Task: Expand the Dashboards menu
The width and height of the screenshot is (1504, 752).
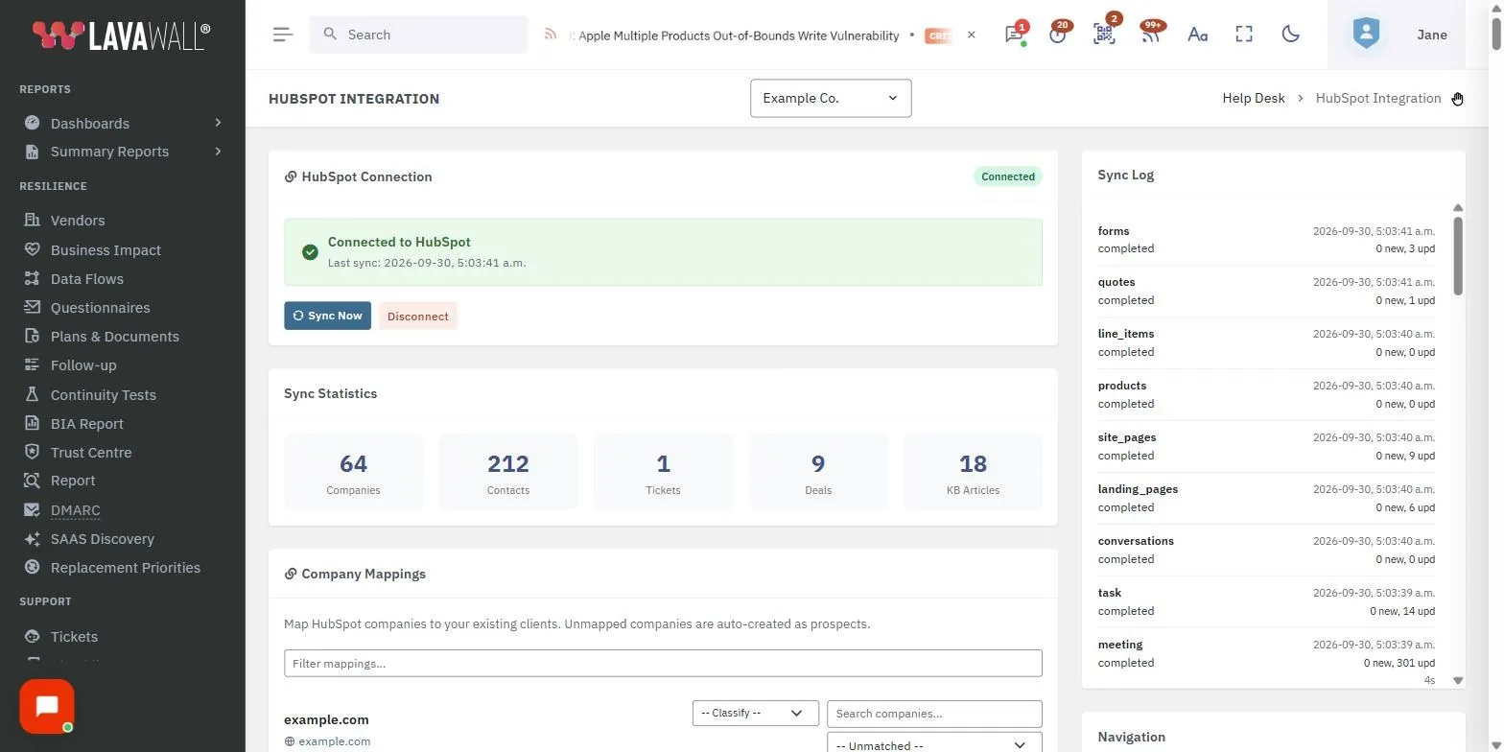Action: (x=123, y=123)
